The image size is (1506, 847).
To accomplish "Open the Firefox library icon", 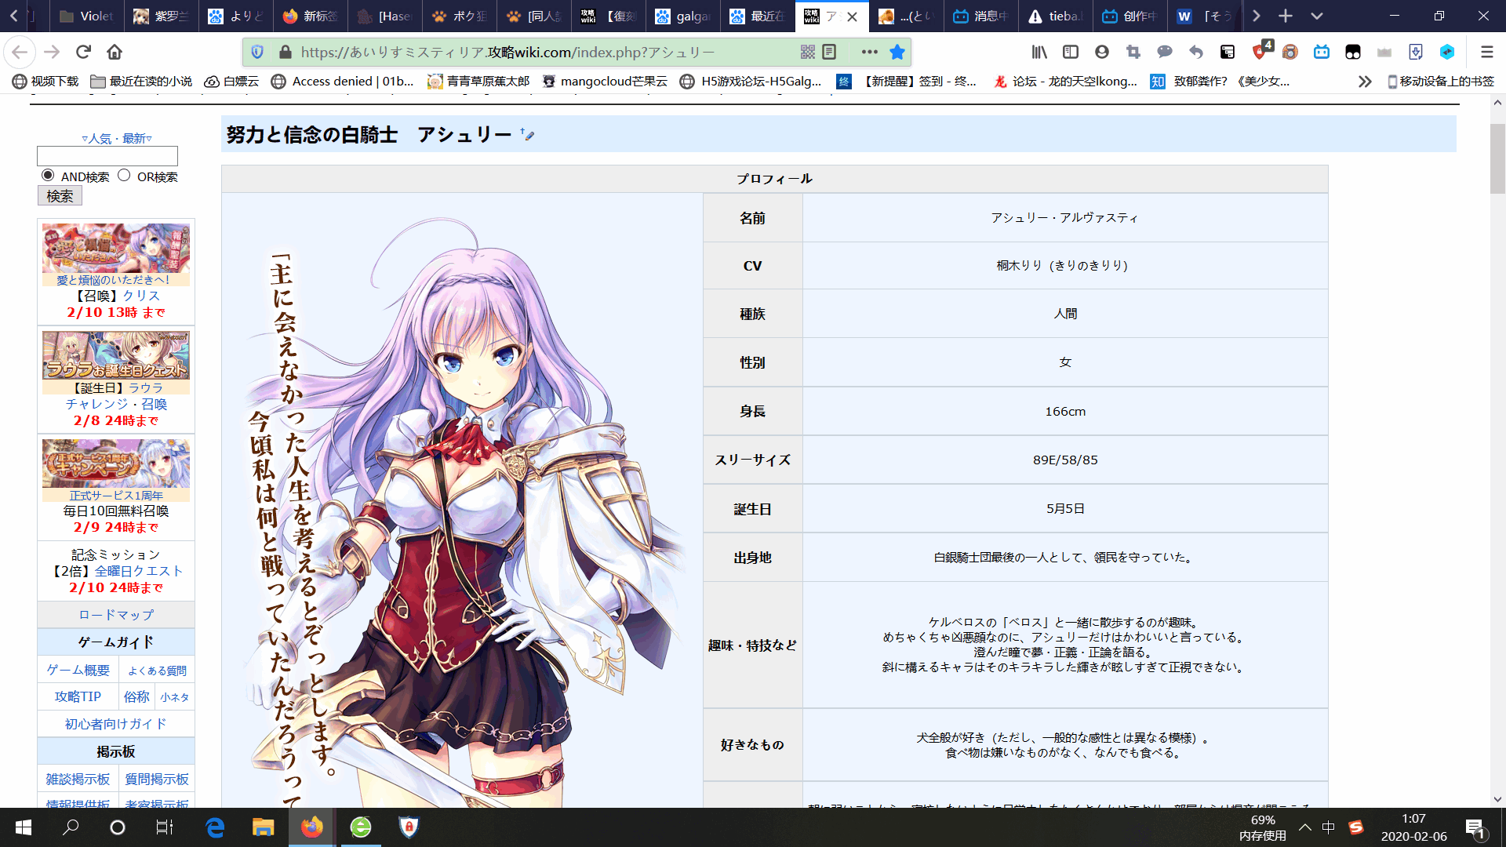I will [x=1039, y=52].
